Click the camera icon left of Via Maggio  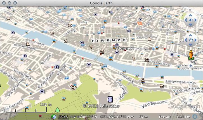point(57,67)
